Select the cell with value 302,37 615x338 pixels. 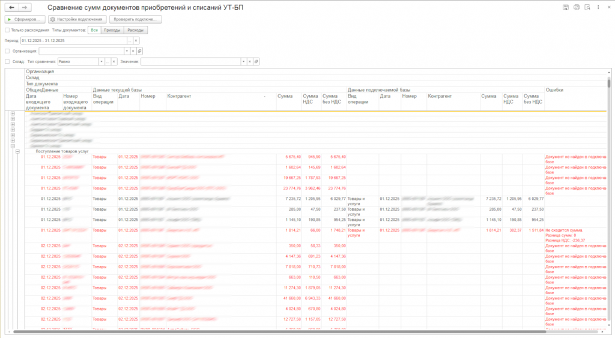(512, 235)
